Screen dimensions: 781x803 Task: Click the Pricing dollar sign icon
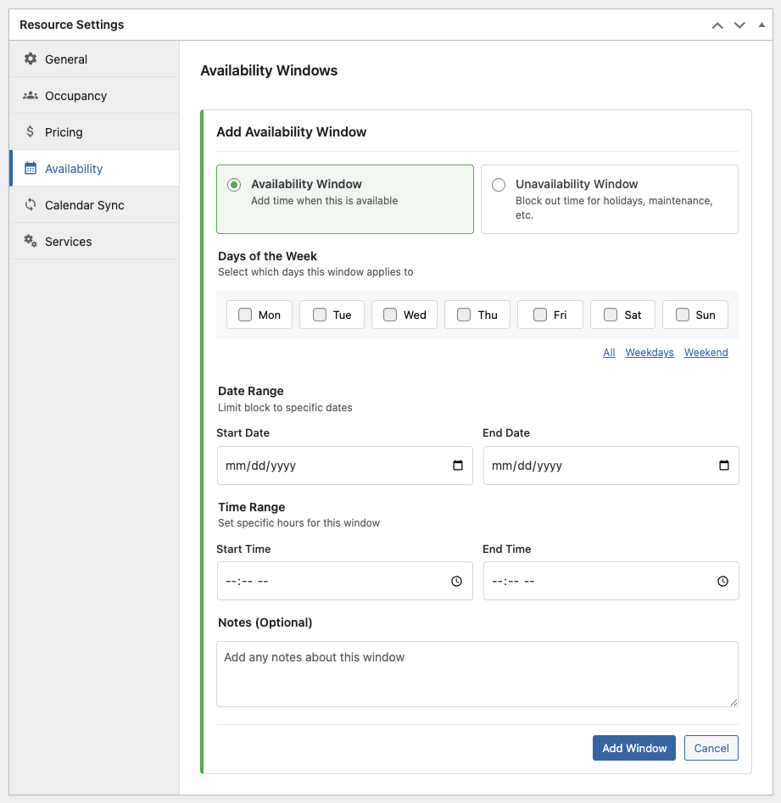(31, 132)
